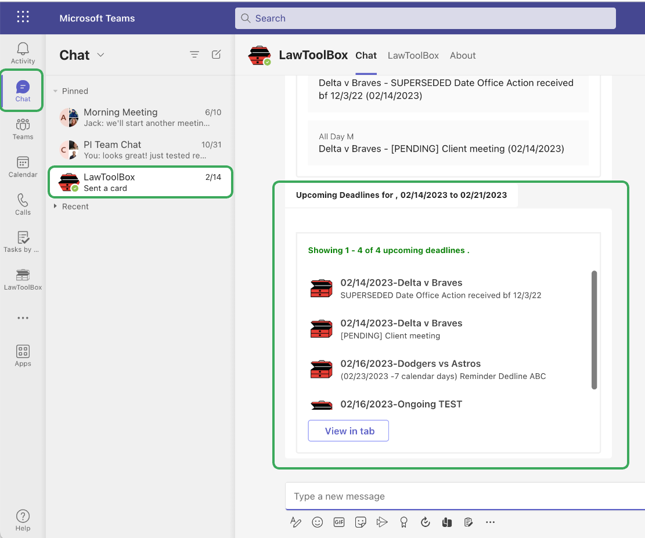Click the LawToolBox logo in chat header
The width and height of the screenshot is (645, 538).
(260, 56)
